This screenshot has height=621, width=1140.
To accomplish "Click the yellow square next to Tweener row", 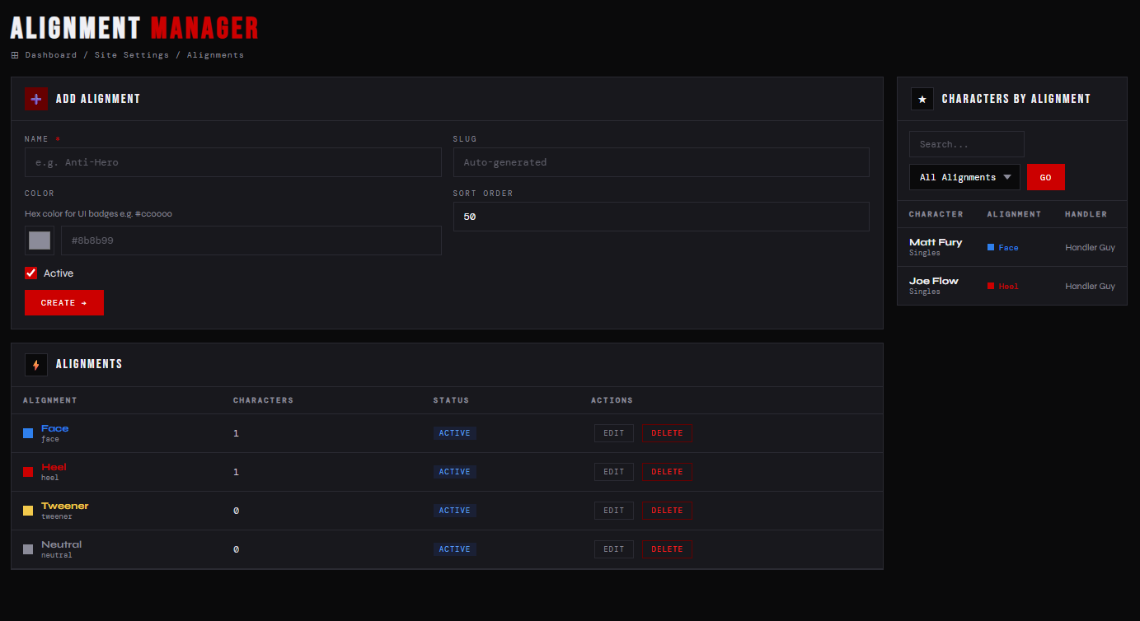I will [x=28, y=511].
